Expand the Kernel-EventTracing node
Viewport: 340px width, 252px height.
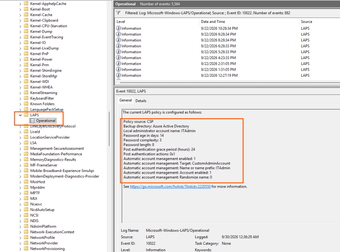(x=20, y=37)
